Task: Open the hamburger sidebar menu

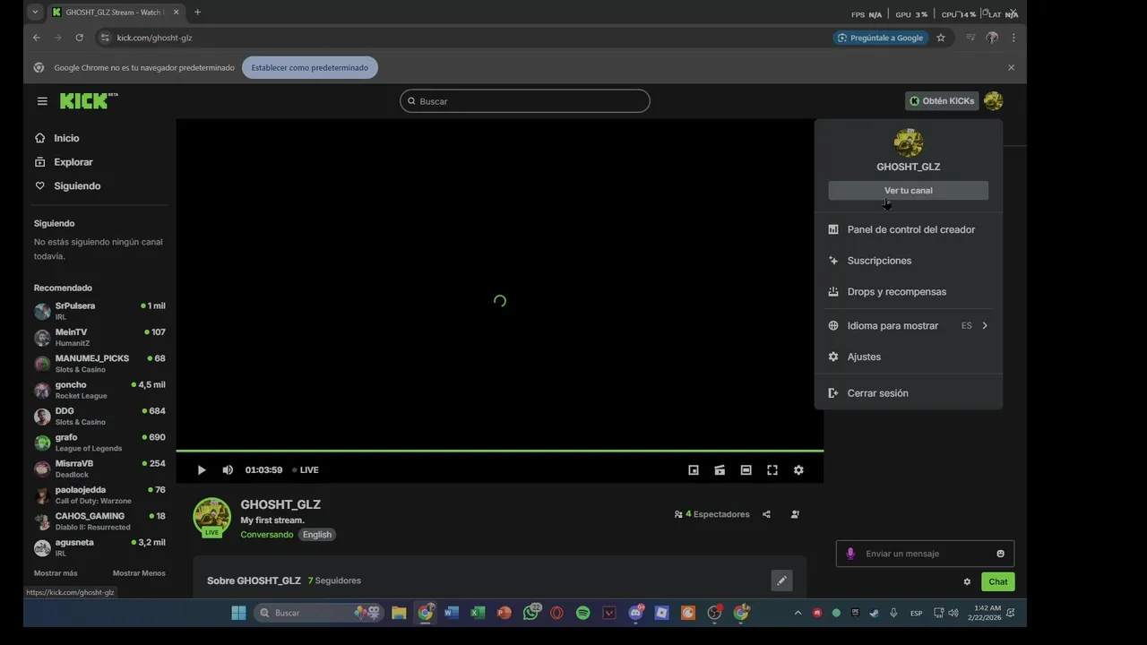Action: click(x=42, y=101)
